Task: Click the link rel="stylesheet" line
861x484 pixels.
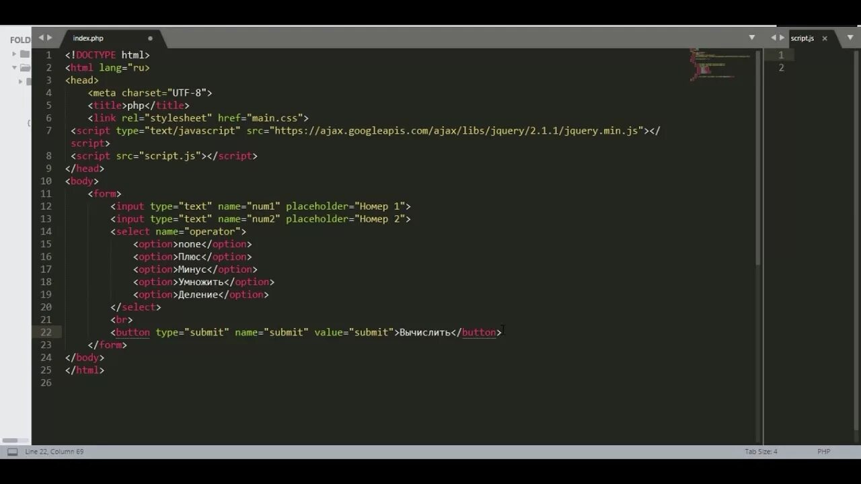Action: (x=198, y=118)
